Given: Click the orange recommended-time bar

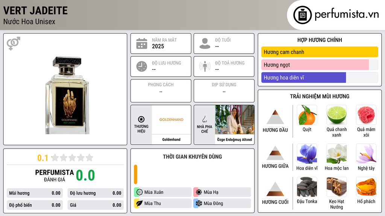Looking at the screenshot, I should coord(135,174).
